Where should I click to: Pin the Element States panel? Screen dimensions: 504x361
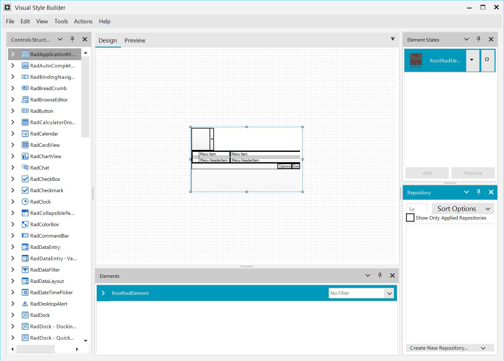(478, 39)
